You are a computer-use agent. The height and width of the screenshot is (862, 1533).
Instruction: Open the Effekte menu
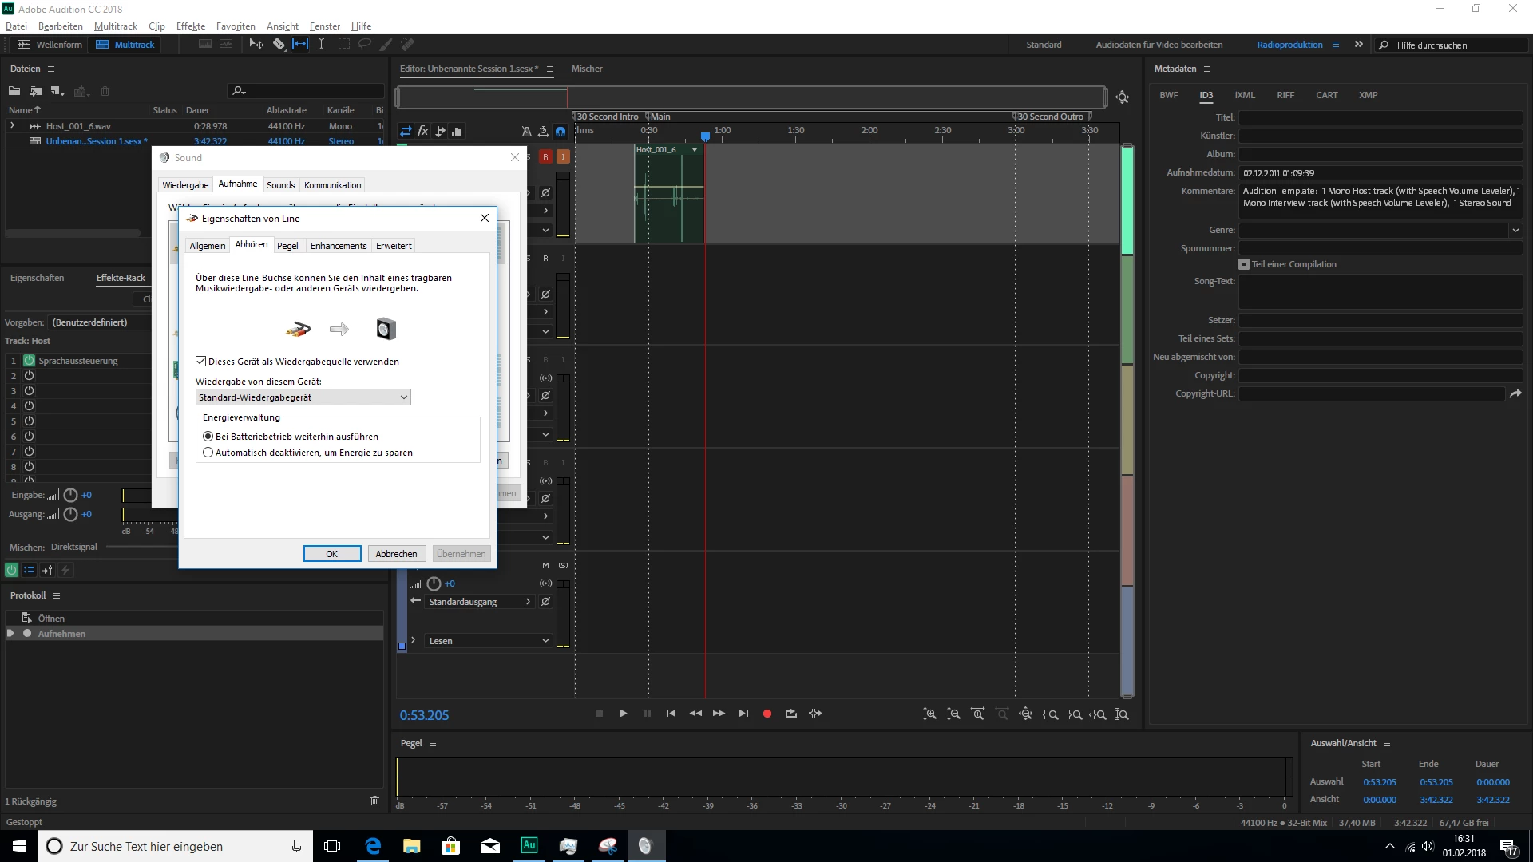190,26
